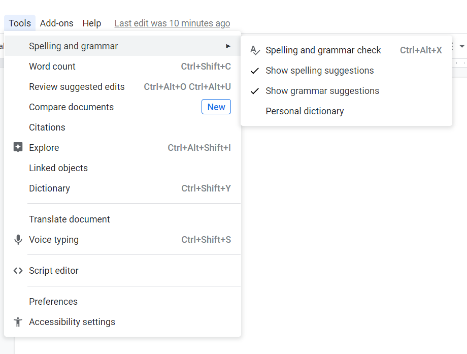Open the Explore menu item
467x354 pixels.
pyautogui.click(x=122, y=147)
